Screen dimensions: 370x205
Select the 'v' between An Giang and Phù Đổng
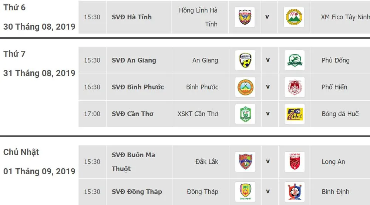click(x=268, y=60)
